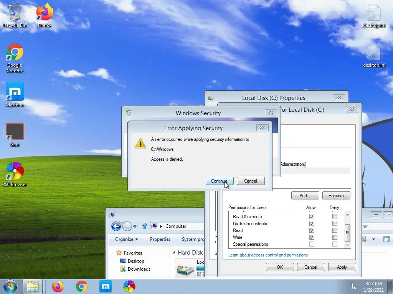Collapse the Hard Disk Drives group
Image resolution: width=393 pixels, height=294 pixels.
(174, 253)
